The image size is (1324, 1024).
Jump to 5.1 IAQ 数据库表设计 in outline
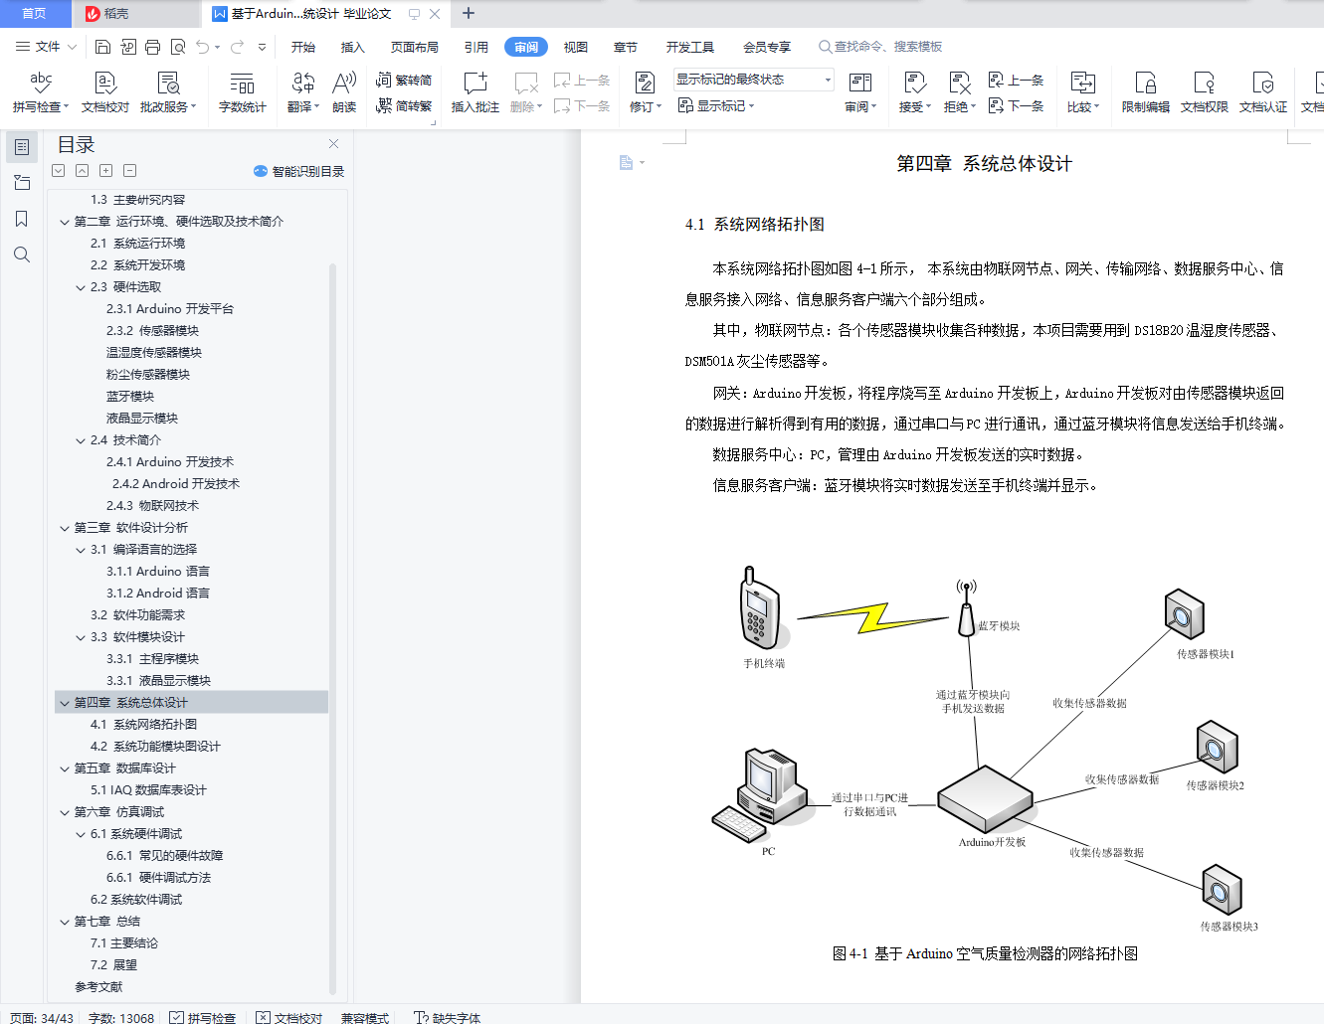coord(148,790)
